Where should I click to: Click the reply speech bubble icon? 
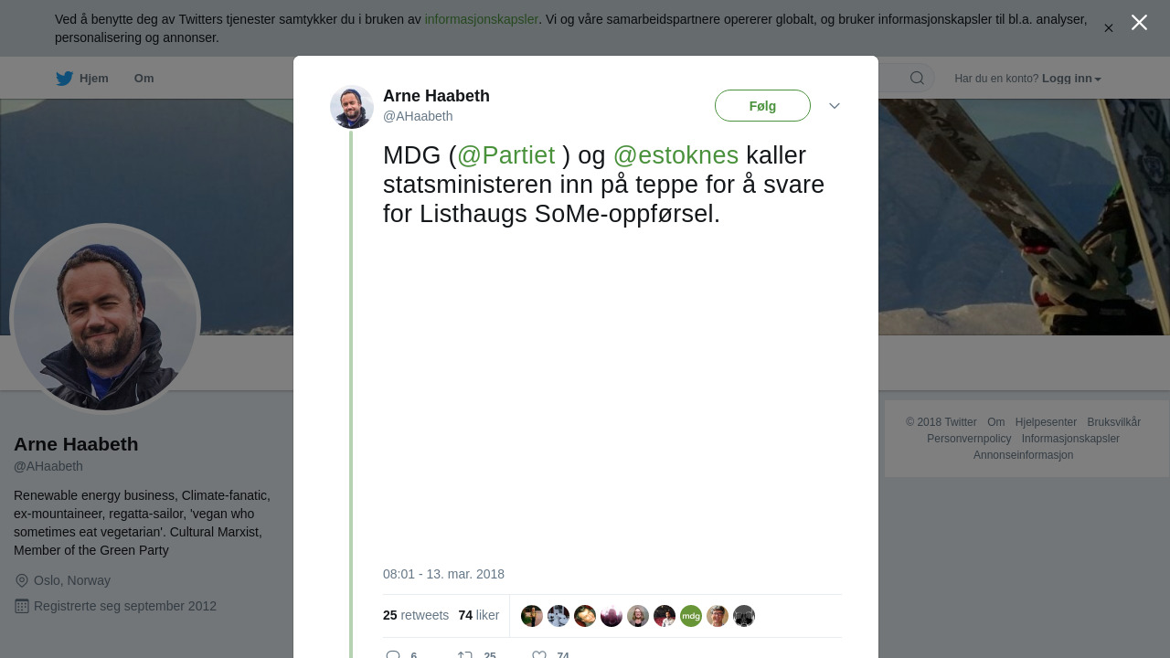point(393,654)
